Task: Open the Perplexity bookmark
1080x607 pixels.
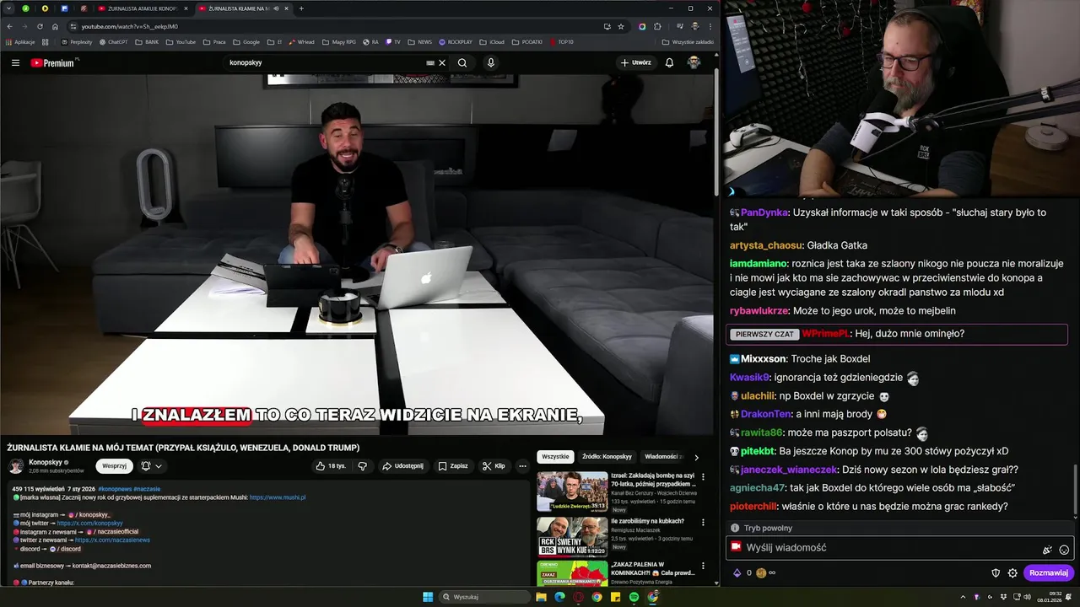Action: click(77, 41)
